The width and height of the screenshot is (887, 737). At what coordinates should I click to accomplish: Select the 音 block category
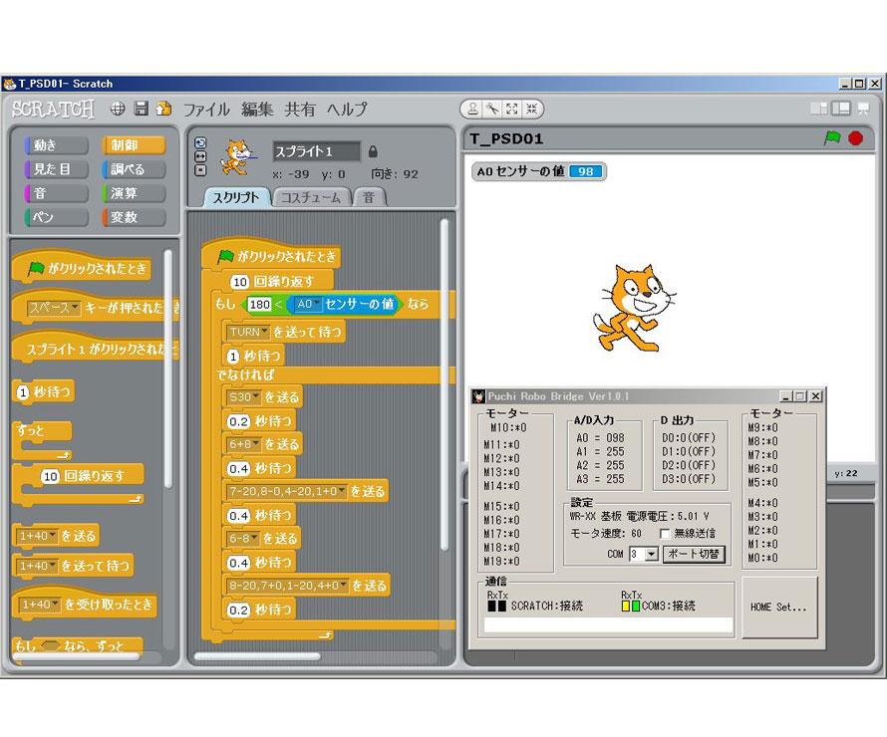click(x=57, y=193)
